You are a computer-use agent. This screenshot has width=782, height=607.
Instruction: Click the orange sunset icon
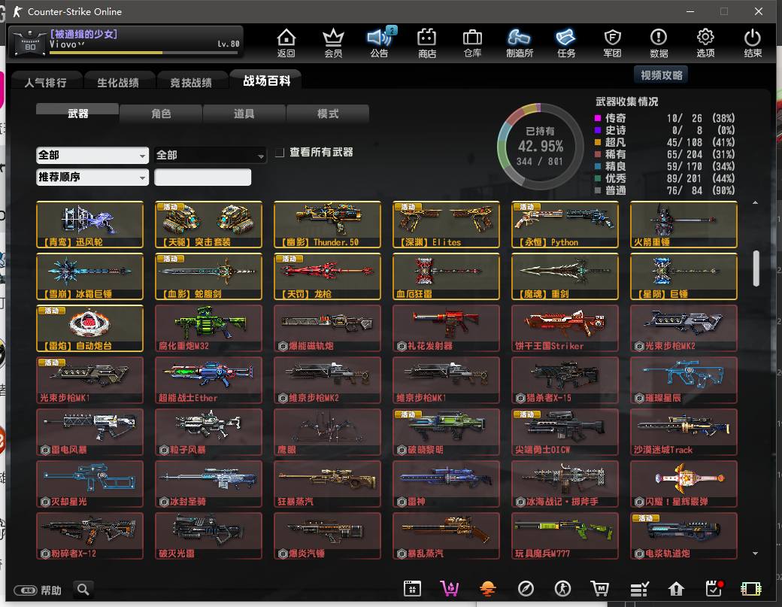point(487,589)
